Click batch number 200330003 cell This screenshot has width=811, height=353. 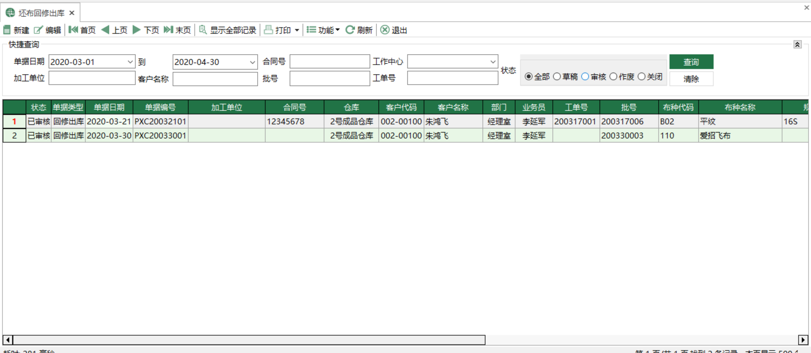click(629, 135)
